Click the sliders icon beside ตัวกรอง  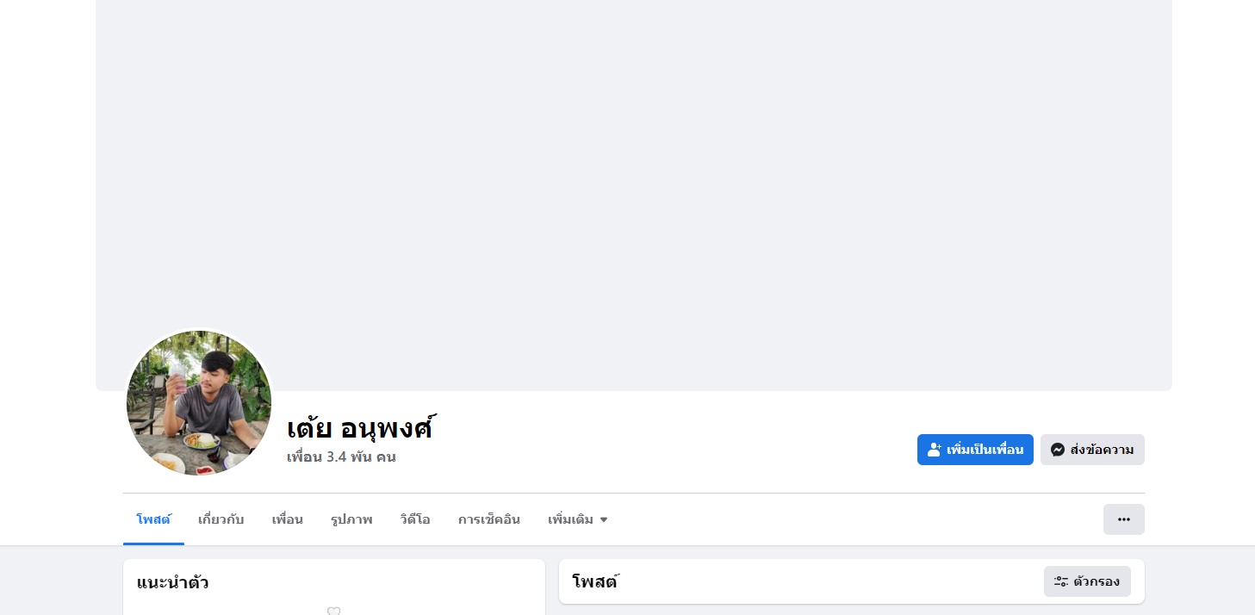tap(1061, 581)
